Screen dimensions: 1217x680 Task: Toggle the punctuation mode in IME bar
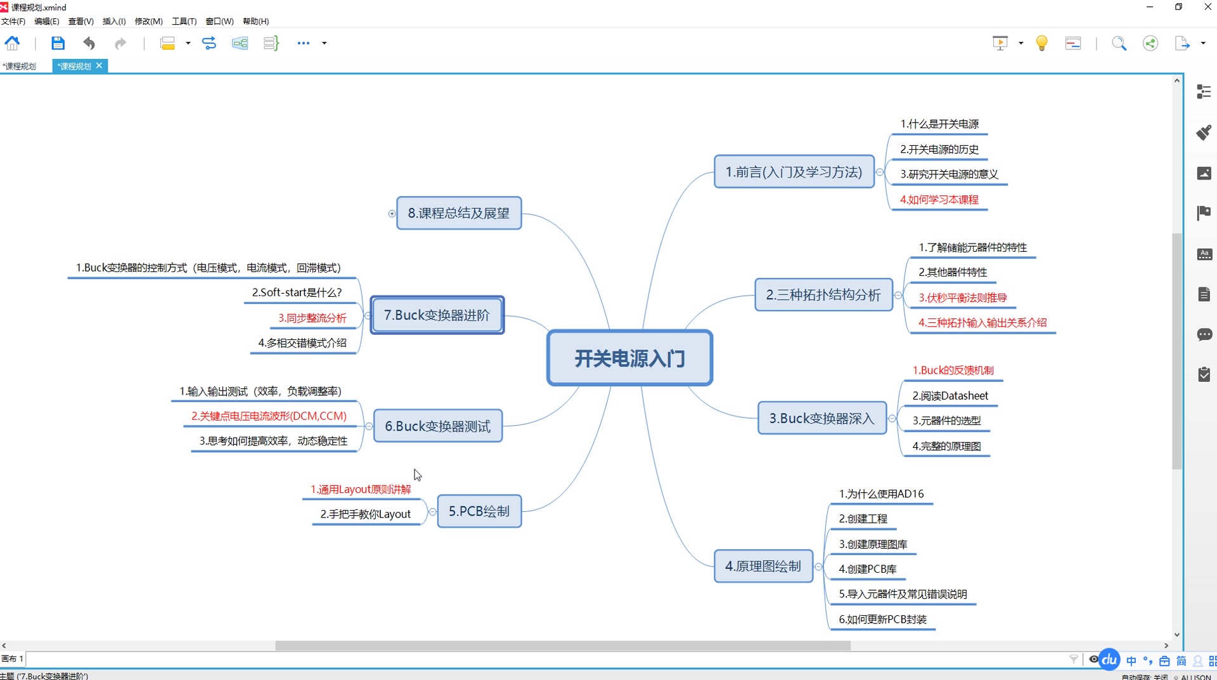1148,661
